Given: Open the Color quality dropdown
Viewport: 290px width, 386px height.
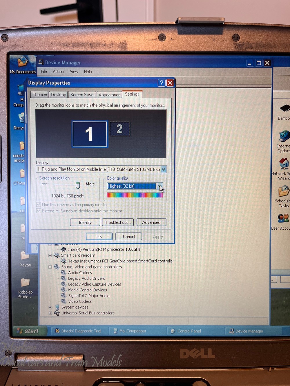Looking at the screenshot, I should point(160,186).
